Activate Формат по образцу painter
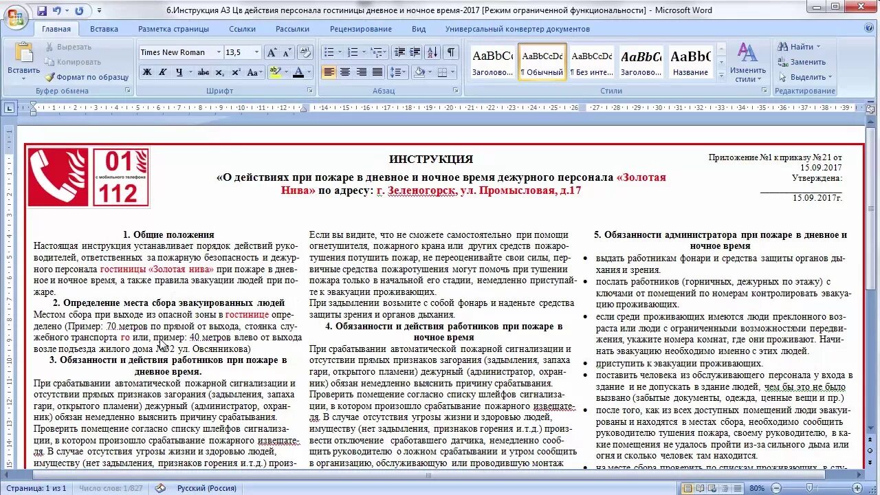Screen dimensions: 880x495 pyautogui.click(x=87, y=77)
